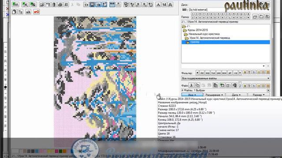Click the blue X icon at left edge

pos(7,14)
